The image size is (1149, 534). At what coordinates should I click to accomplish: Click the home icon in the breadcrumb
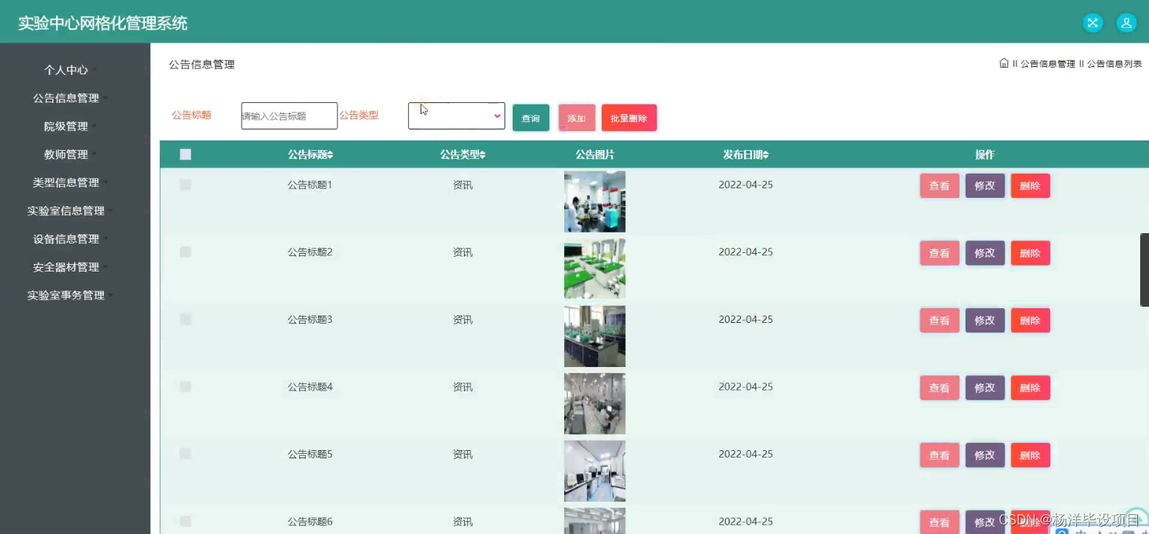1003,63
